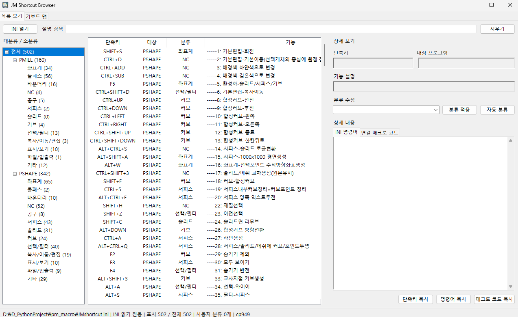Select PSHAPE 좌표계 (65) in tree
The width and height of the screenshot is (518, 317).
39,181
